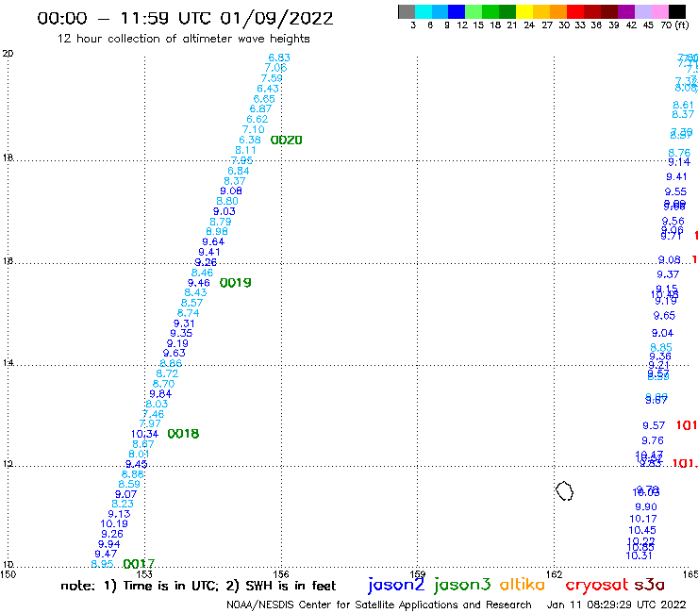The height and width of the screenshot is (613, 698).
Task: Click the 0019 time marker
Action: coord(236,283)
